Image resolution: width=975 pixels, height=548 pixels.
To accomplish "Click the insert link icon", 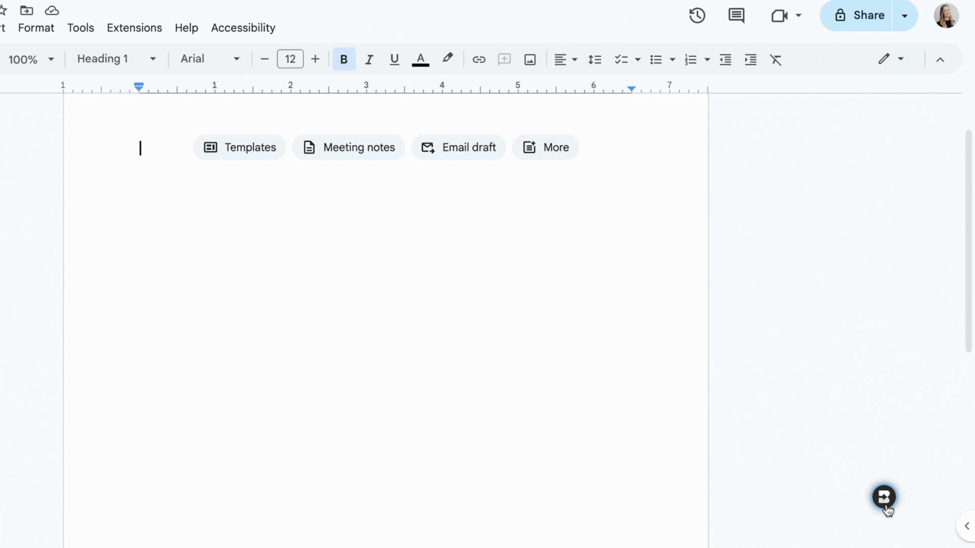I will point(478,59).
